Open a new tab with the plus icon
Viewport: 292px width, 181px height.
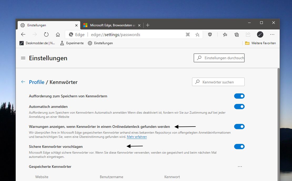coord(148,25)
